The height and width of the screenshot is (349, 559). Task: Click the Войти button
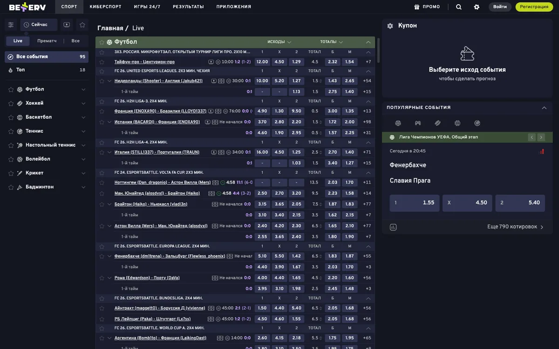tap(500, 7)
